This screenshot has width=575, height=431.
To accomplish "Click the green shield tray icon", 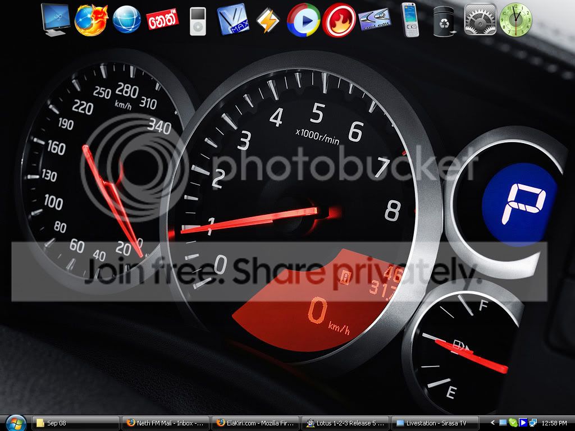I will [x=513, y=423].
